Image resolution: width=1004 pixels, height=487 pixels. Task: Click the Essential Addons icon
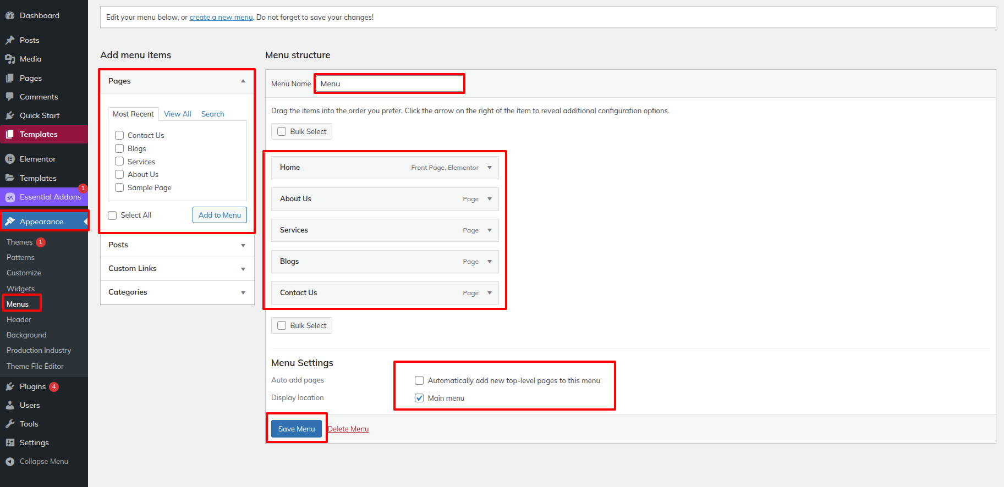10,197
